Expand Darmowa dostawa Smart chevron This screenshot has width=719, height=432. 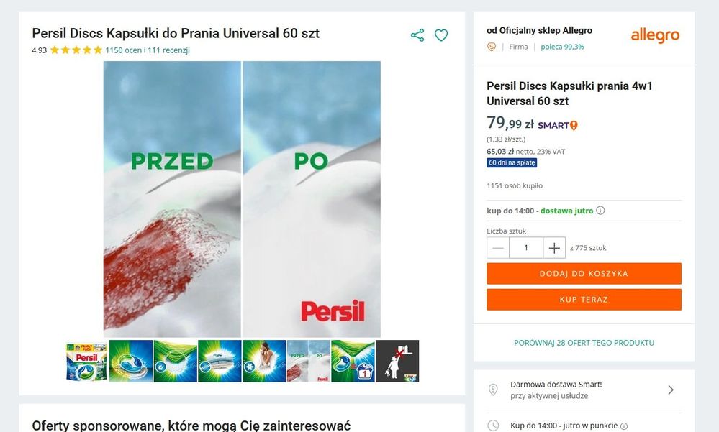coord(671,390)
